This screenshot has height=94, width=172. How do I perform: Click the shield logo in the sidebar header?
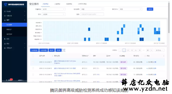click(5, 4)
